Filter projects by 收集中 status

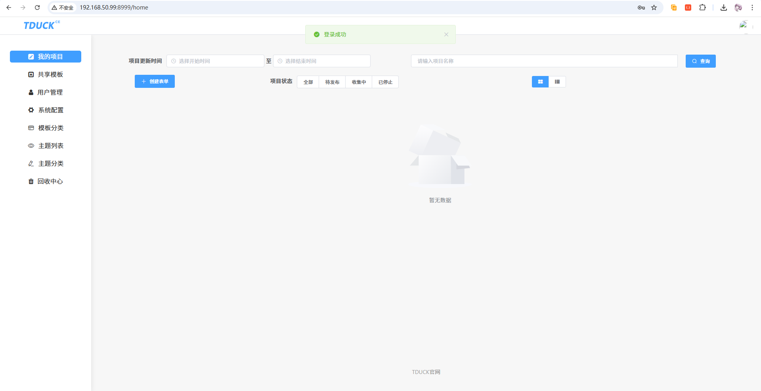[x=359, y=82]
